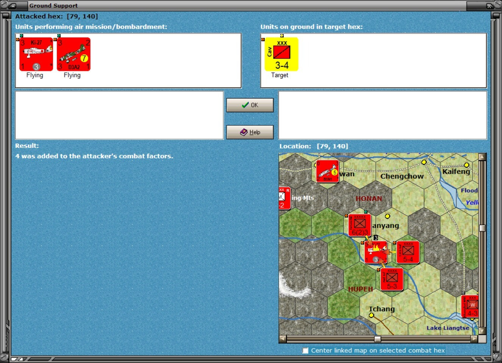Click the map horizontal scrollbar thumb

pos(378,339)
